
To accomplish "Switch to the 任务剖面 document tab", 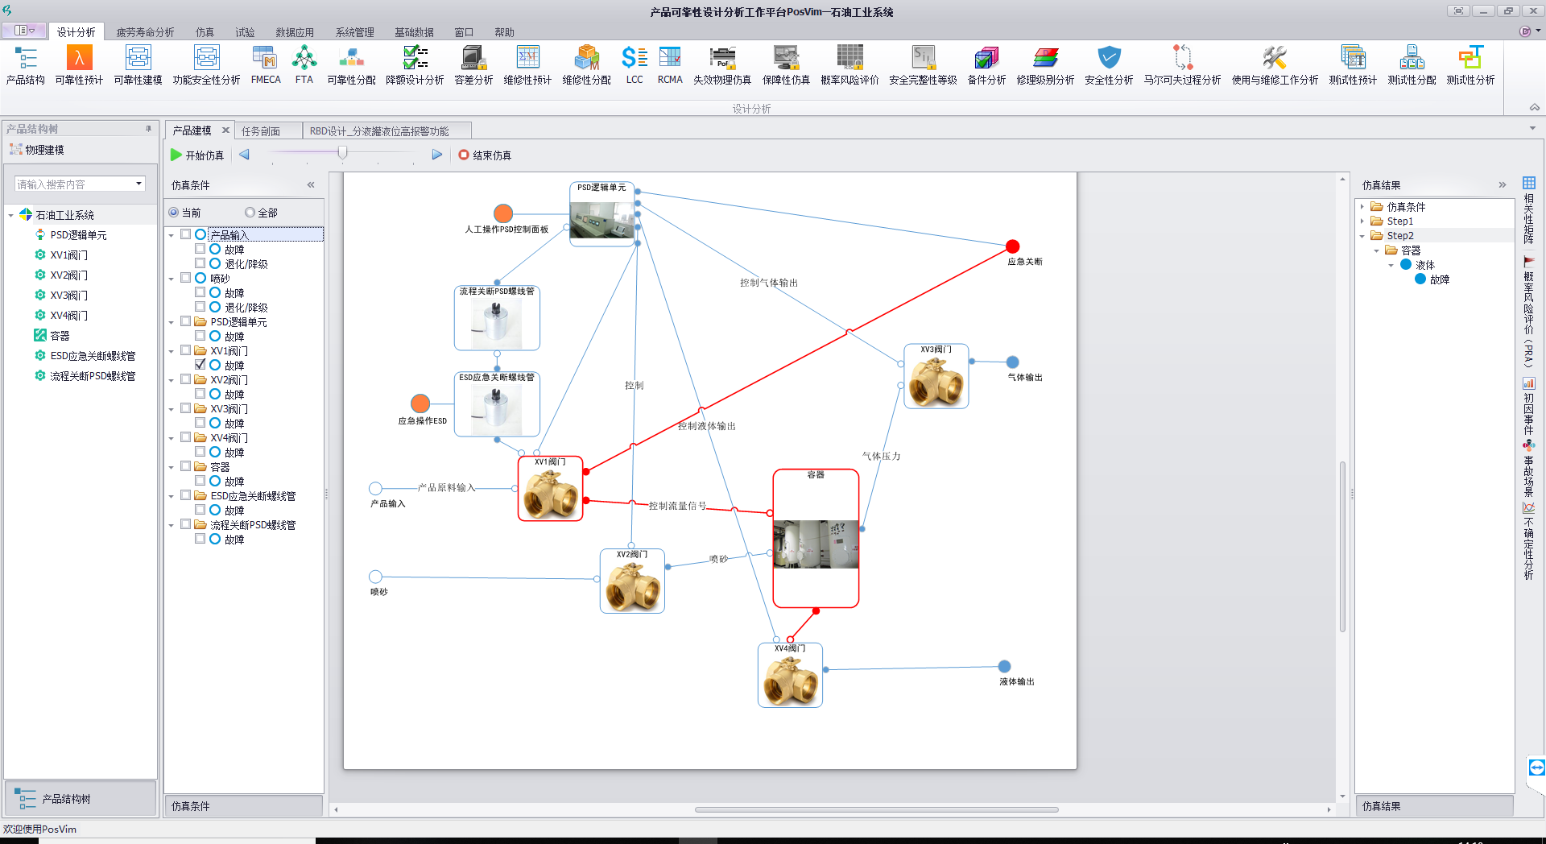I will tap(261, 131).
